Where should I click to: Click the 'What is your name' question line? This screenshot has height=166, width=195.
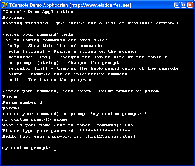click(x=67, y=125)
